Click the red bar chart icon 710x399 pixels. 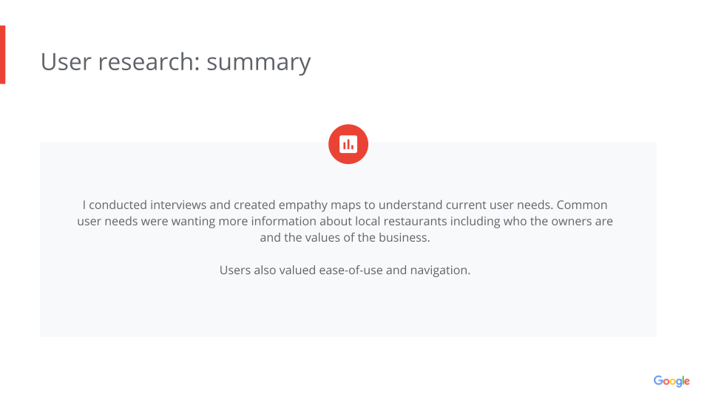[348, 144]
